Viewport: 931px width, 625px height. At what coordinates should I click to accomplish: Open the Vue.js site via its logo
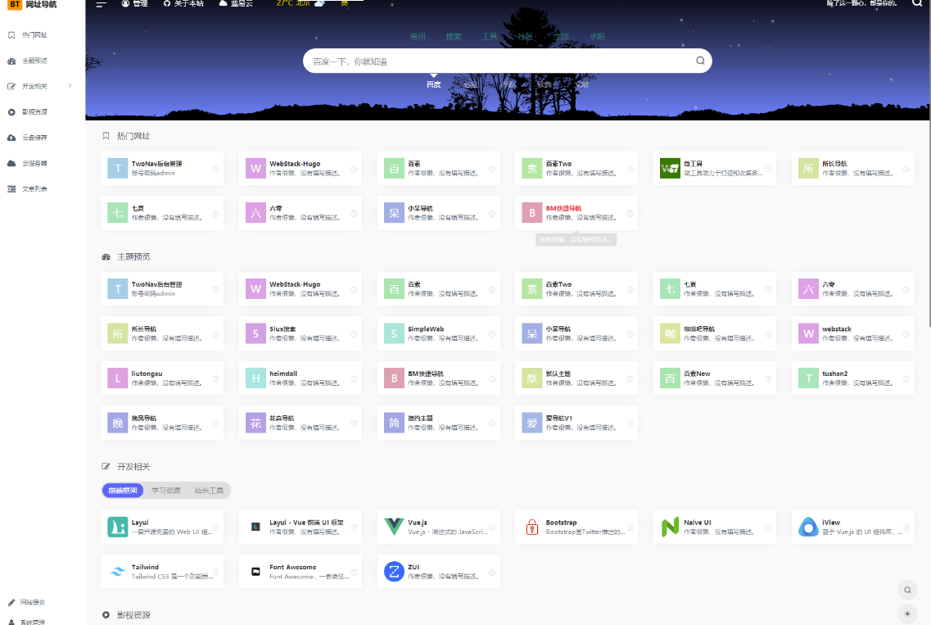coord(395,527)
